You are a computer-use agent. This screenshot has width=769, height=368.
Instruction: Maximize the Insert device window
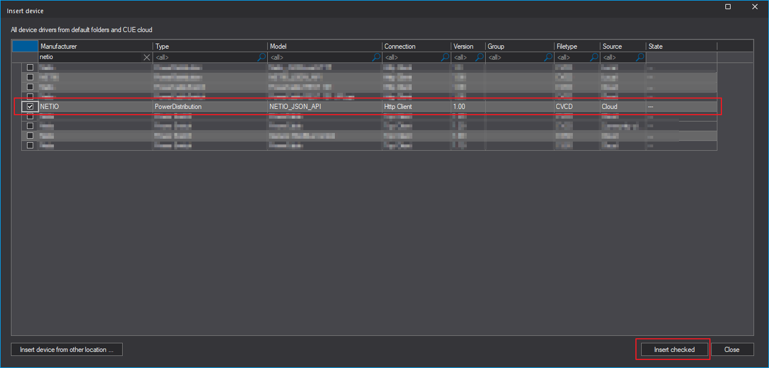click(x=728, y=7)
